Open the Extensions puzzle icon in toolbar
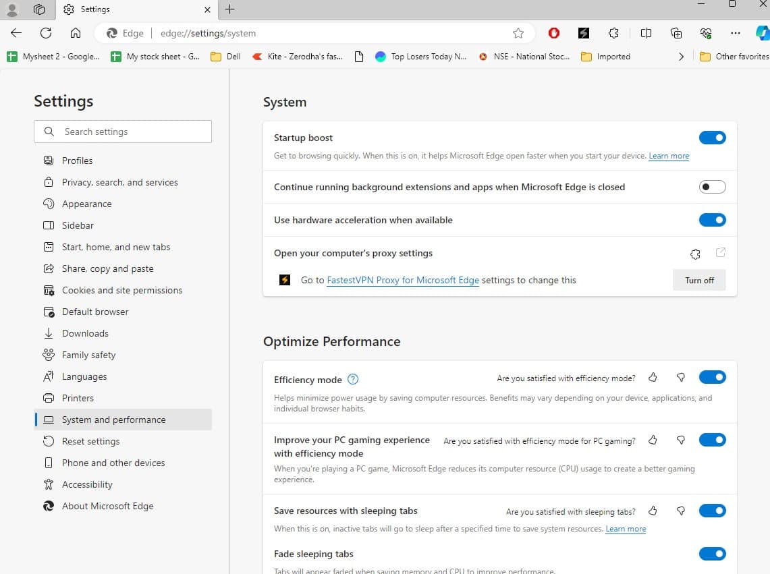Image resolution: width=770 pixels, height=574 pixels. tap(613, 33)
